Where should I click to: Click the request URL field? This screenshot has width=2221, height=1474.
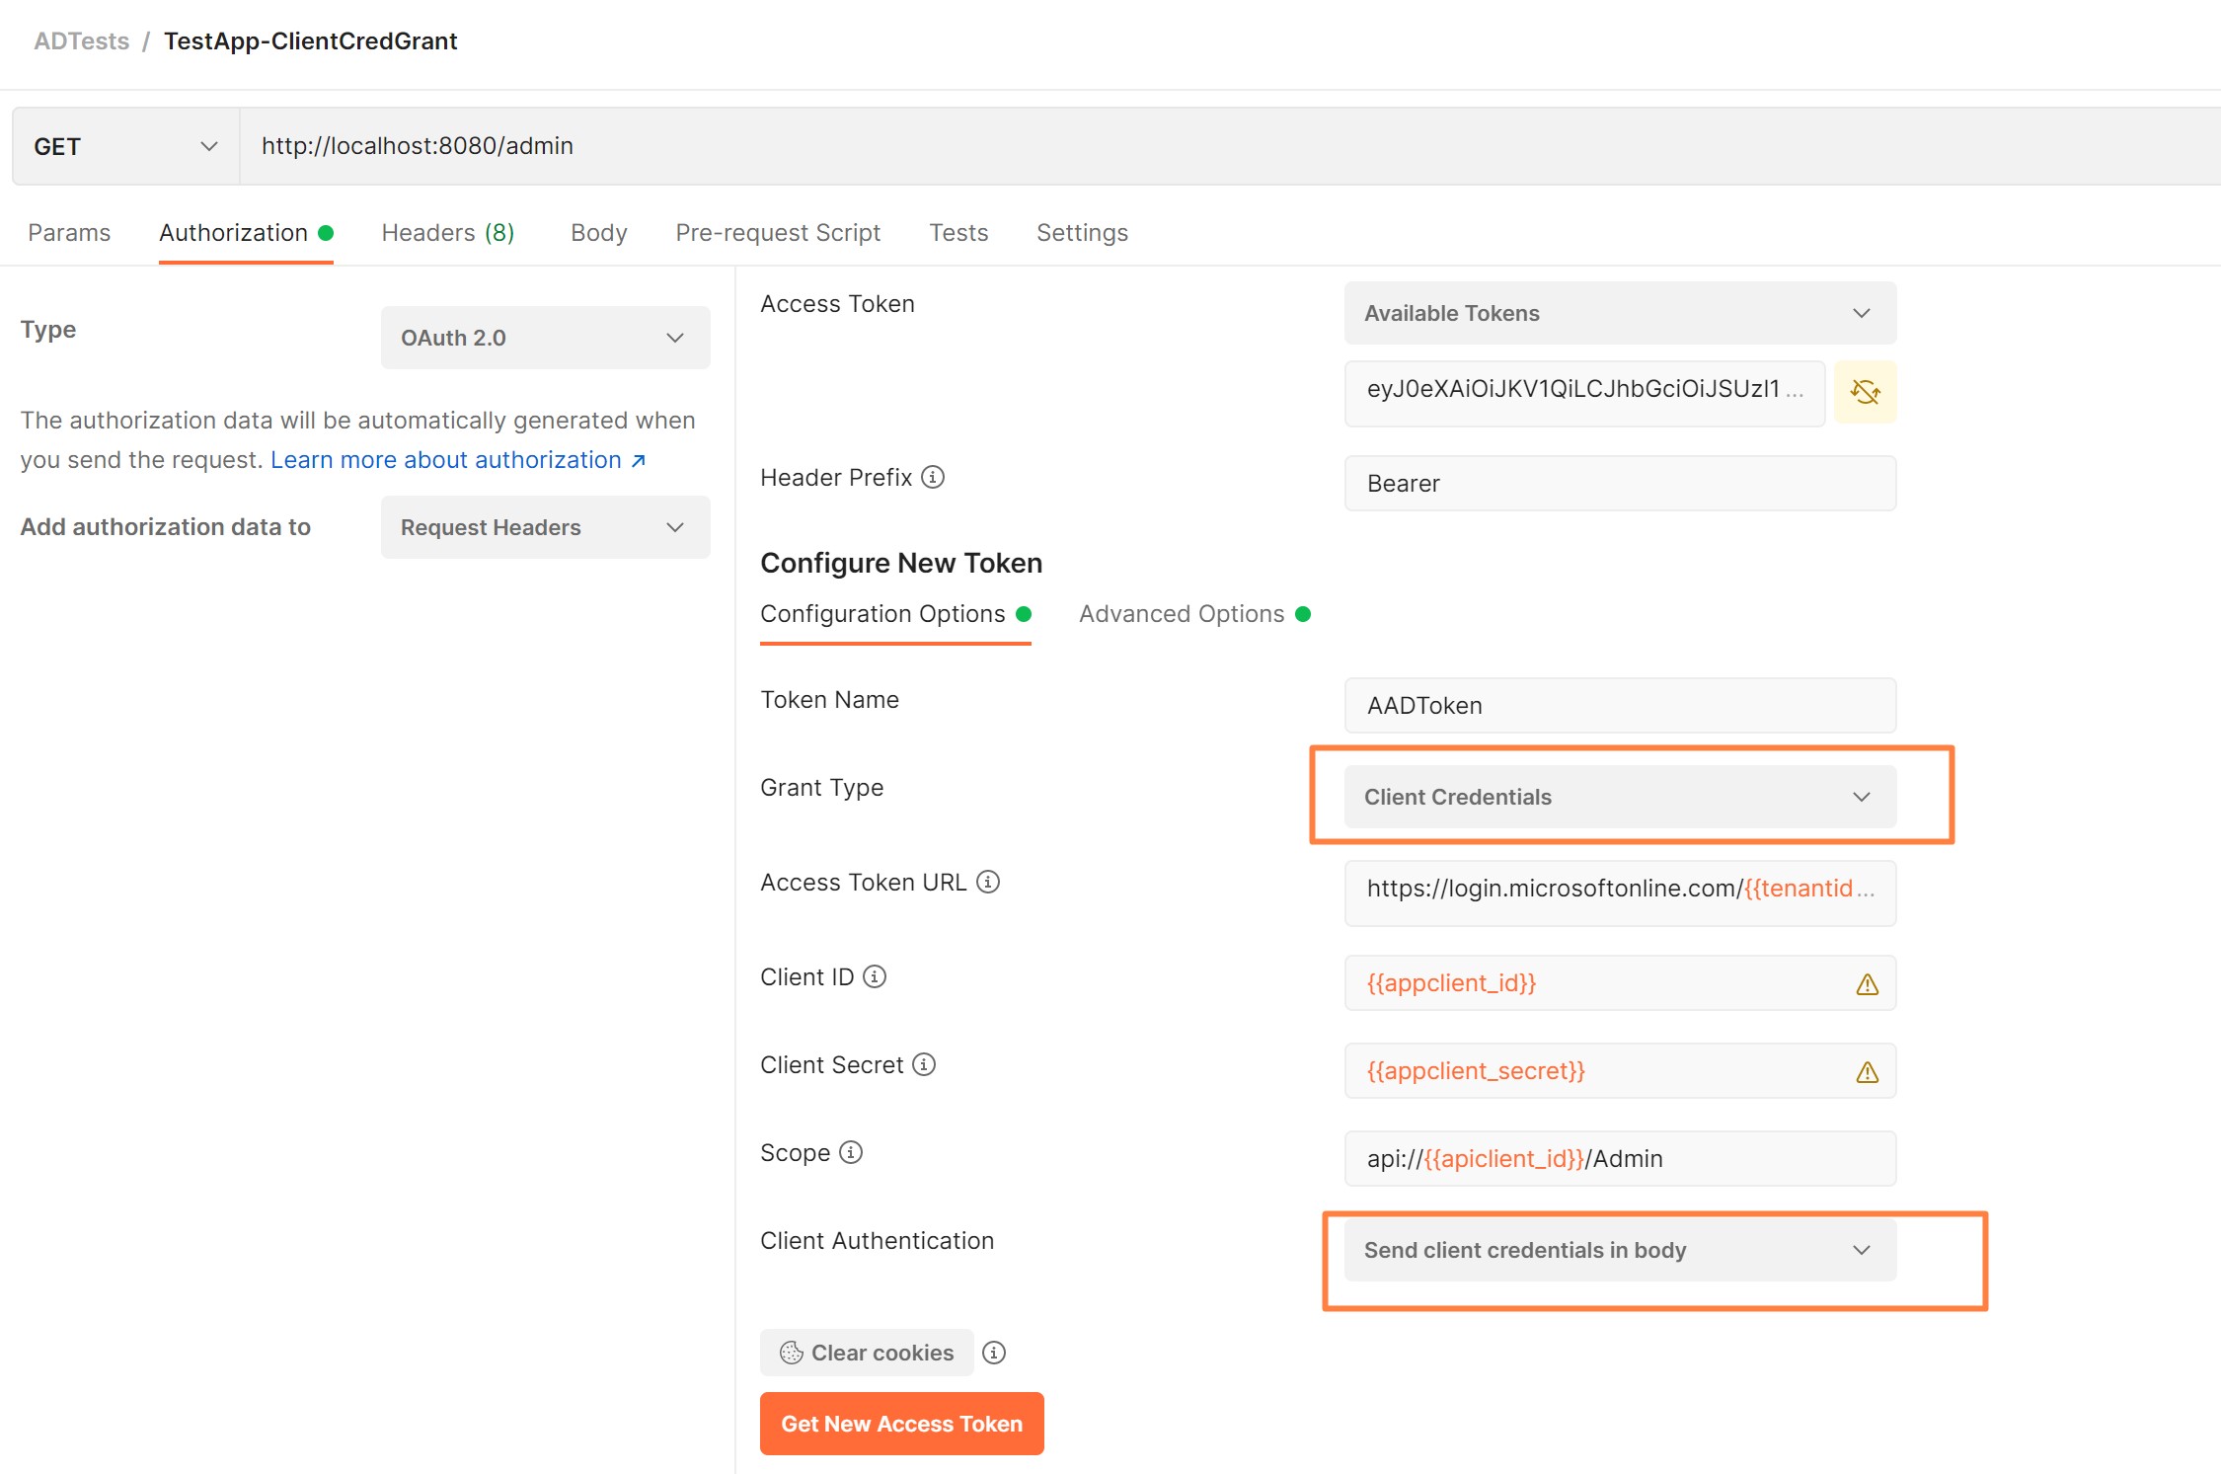(1230, 146)
